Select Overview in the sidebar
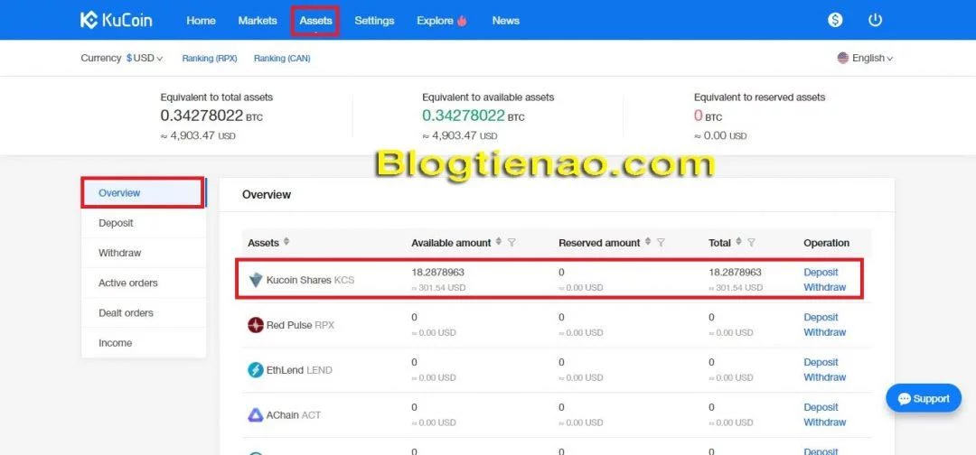 coord(143,192)
